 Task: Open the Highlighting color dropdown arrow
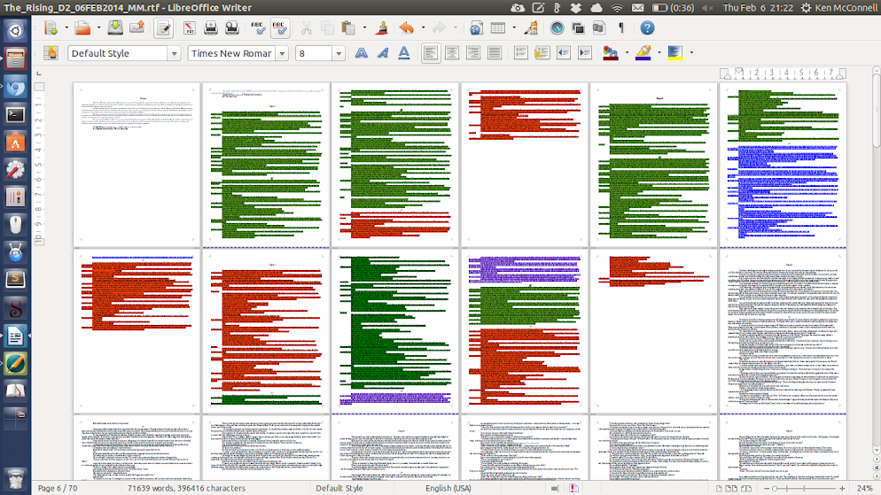(659, 53)
